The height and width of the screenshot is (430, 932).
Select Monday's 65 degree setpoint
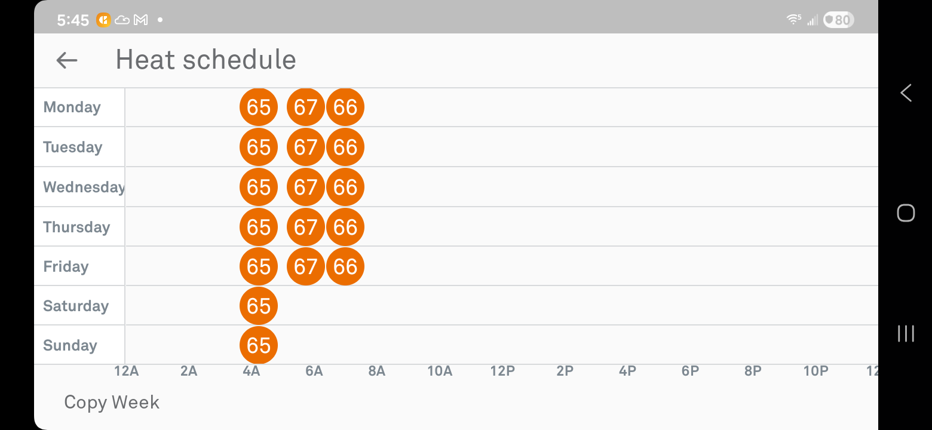tap(259, 107)
